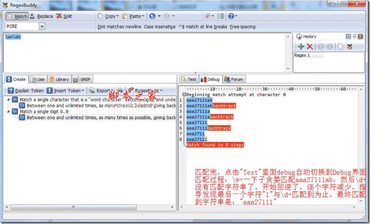Click the grayed move-down history icon
The height and width of the screenshot is (224, 370).
(x=330, y=47)
